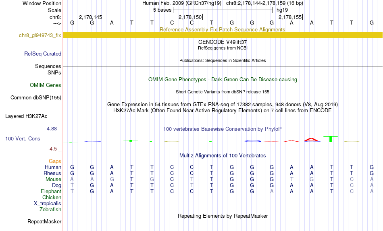
Task: Click the GTEx Gene Expression track title
Action: pos(223,104)
